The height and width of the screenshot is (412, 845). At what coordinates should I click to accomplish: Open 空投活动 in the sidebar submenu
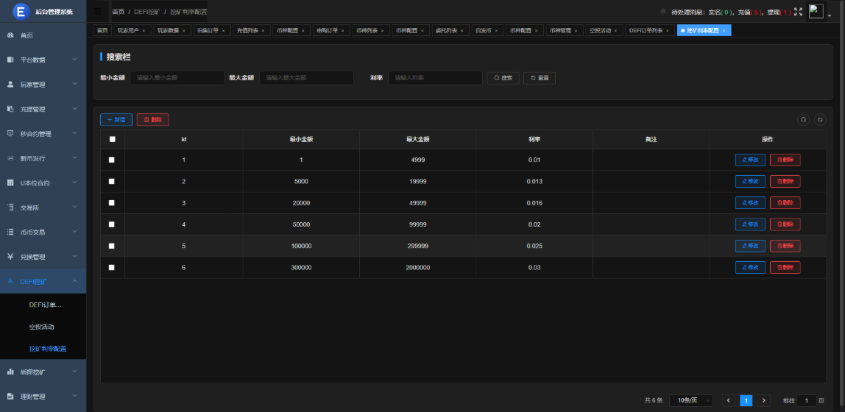[42, 327]
